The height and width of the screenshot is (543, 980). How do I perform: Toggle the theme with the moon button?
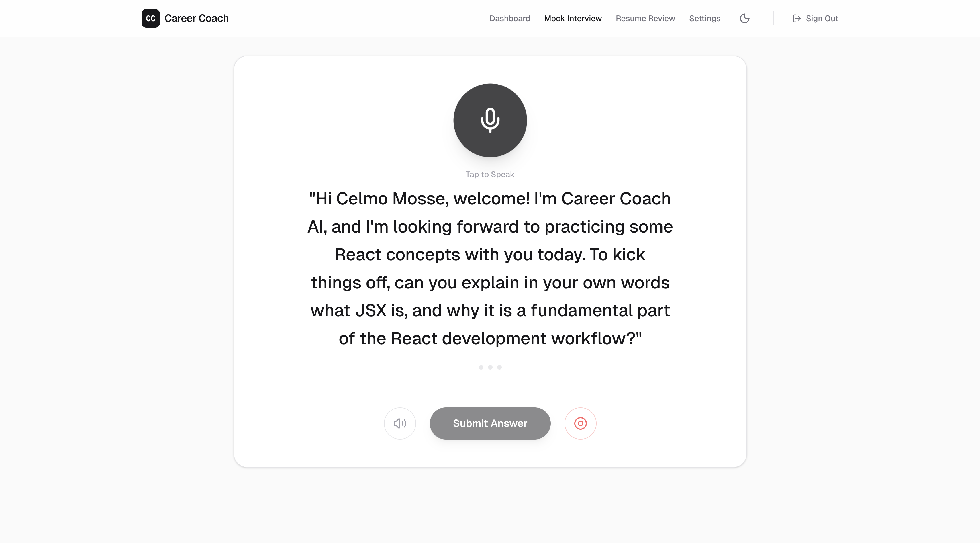click(x=744, y=18)
